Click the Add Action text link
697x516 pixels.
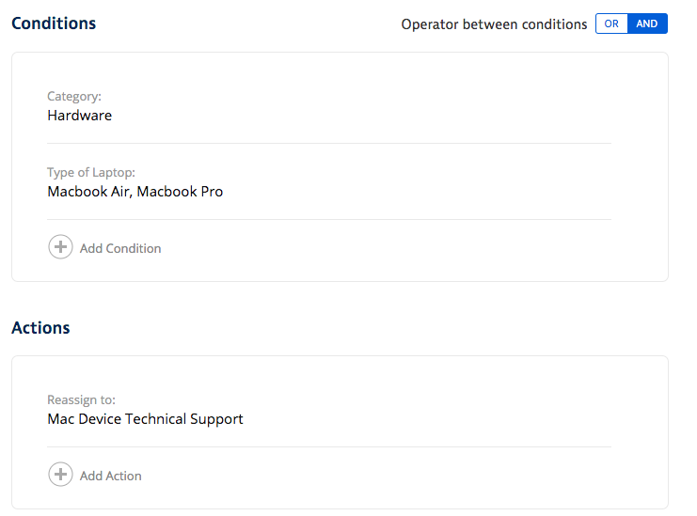[x=111, y=476]
